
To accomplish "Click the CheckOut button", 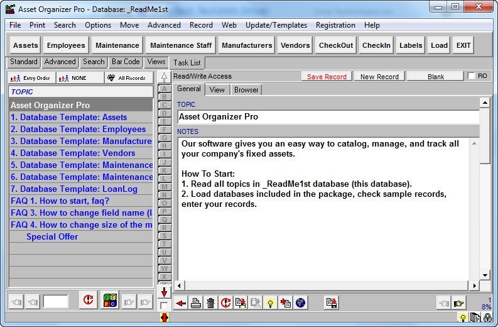I will [336, 45].
